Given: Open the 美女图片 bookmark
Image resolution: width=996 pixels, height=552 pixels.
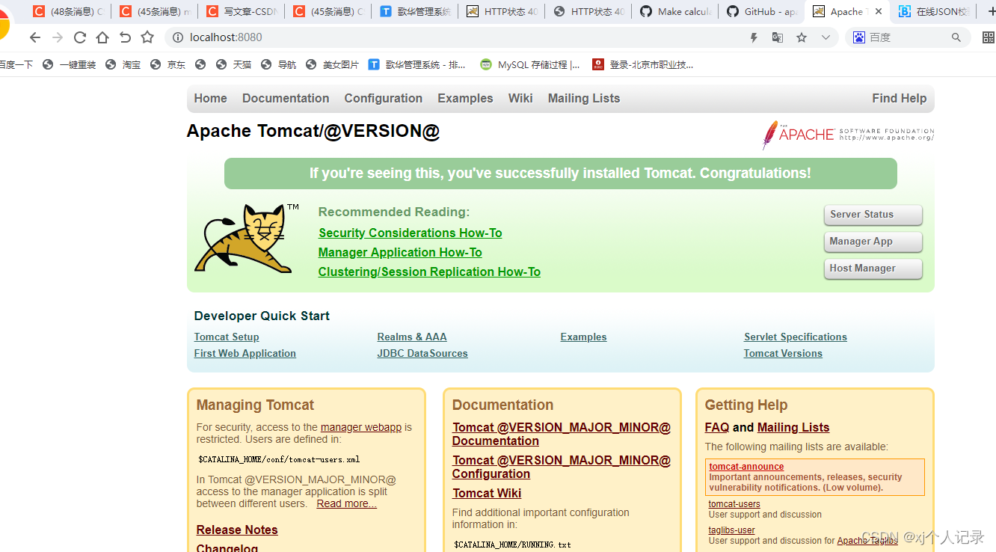Looking at the screenshot, I should click(x=333, y=65).
